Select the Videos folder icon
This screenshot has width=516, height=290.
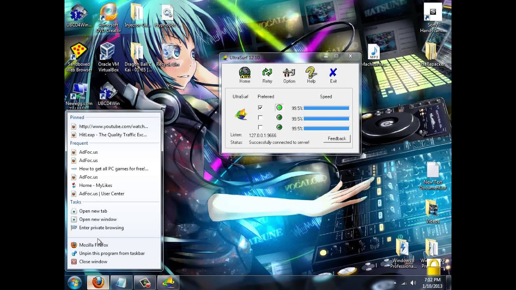point(433,211)
